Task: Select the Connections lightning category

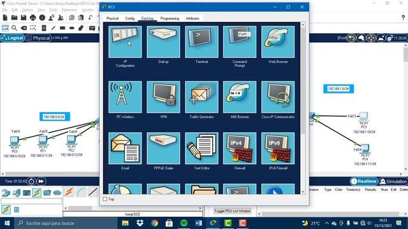Action: point(37,193)
